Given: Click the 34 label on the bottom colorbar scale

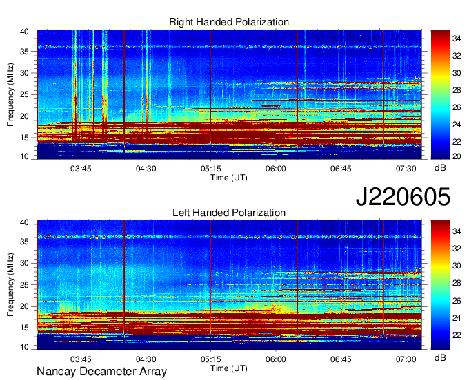Looking at the screenshot, I should tap(457, 231).
